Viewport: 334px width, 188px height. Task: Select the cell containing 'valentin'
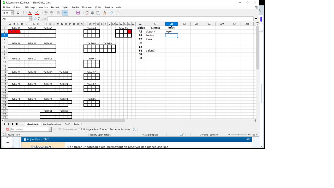[x=156, y=51]
